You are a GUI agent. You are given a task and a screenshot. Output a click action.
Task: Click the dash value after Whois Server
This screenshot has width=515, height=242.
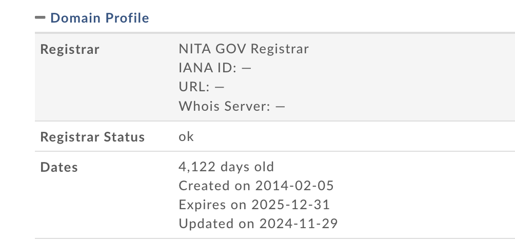point(280,107)
